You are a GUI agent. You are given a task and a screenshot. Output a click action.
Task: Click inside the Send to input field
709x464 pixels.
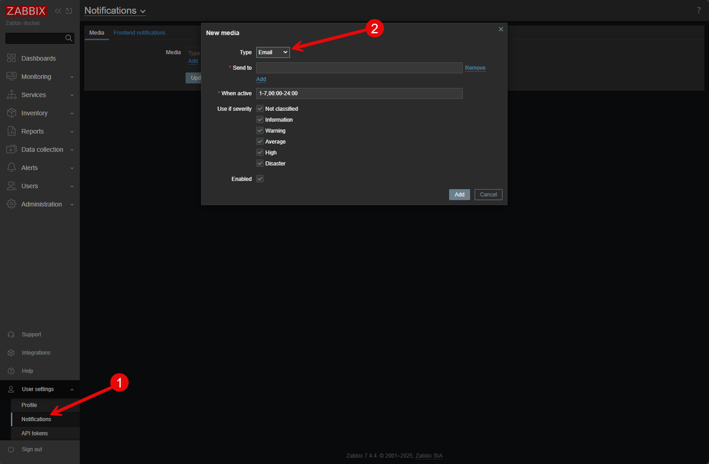click(359, 67)
